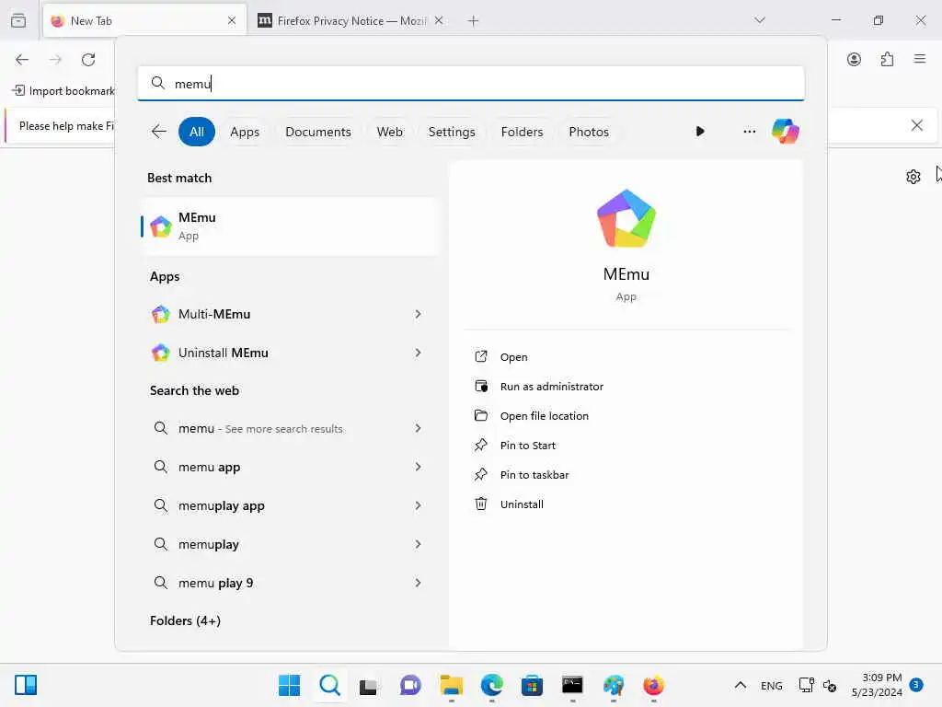The image size is (942, 707).
Task: Dismiss the Firefox notification bar
Action: click(x=917, y=125)
